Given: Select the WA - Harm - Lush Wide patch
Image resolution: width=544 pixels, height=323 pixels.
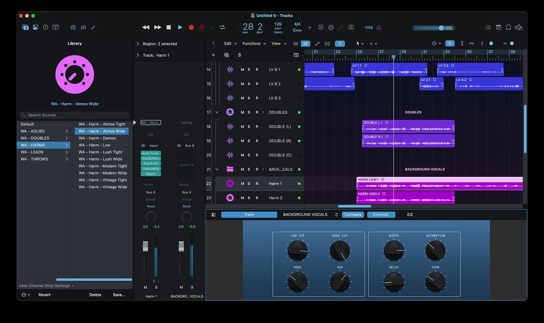Looking at the screenshot, I should pyautogui.click(x=101, y=159).
